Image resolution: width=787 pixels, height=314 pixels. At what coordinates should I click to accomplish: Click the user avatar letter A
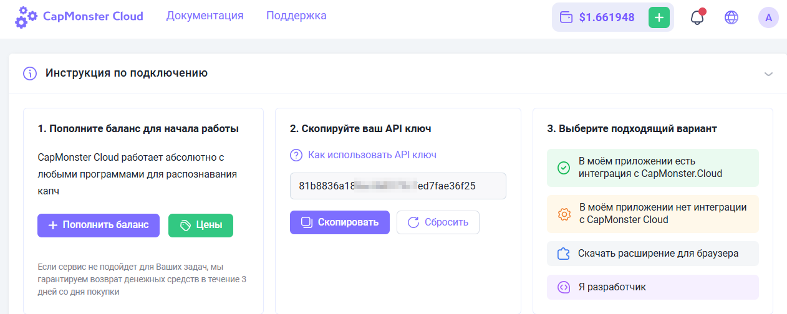[x=768, y=17]
